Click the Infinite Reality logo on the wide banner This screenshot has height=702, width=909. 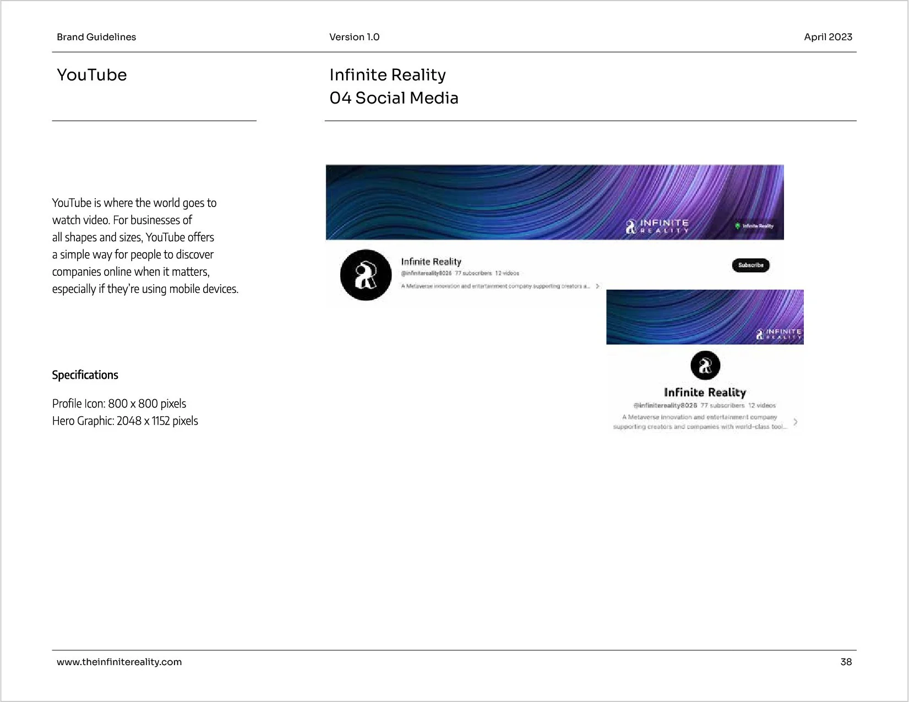click(657, 226)
